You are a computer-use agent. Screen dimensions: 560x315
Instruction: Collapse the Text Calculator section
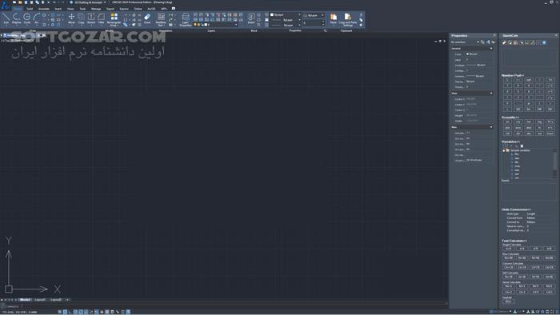514,241
